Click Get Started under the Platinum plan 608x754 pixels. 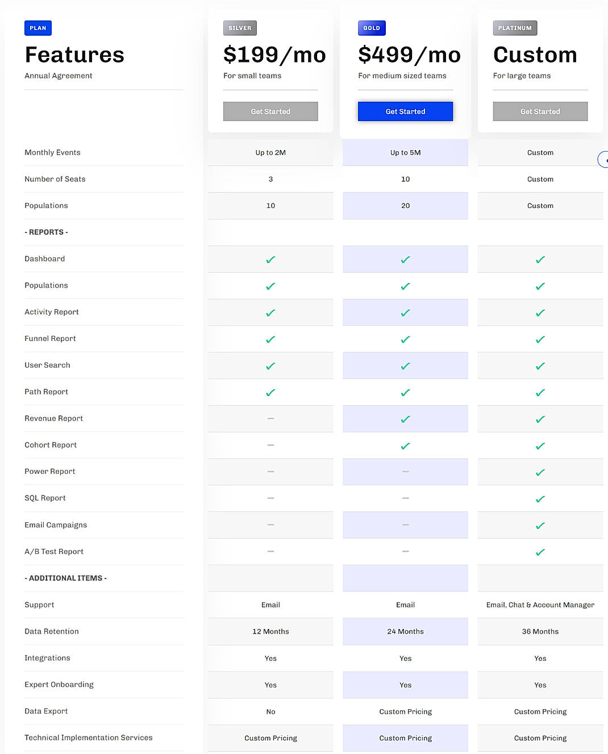(540, 111)
